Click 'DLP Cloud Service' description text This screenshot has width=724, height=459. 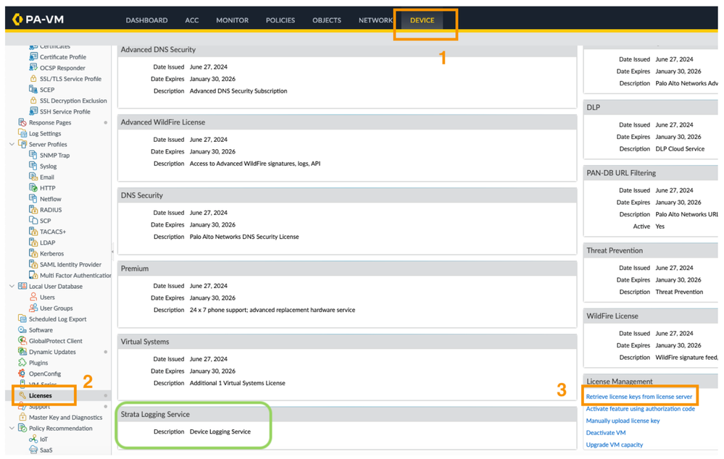tap(680, 149)
